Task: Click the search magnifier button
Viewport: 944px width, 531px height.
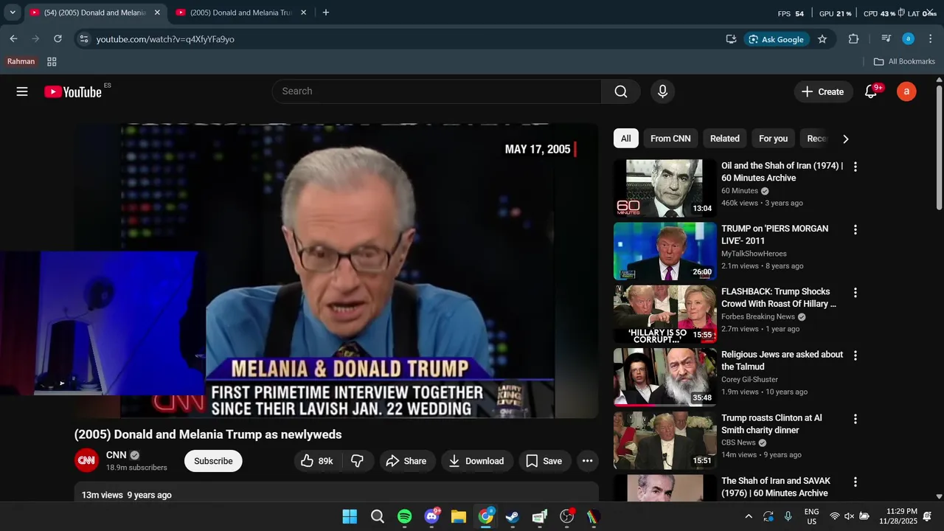Action: [621, 91]
